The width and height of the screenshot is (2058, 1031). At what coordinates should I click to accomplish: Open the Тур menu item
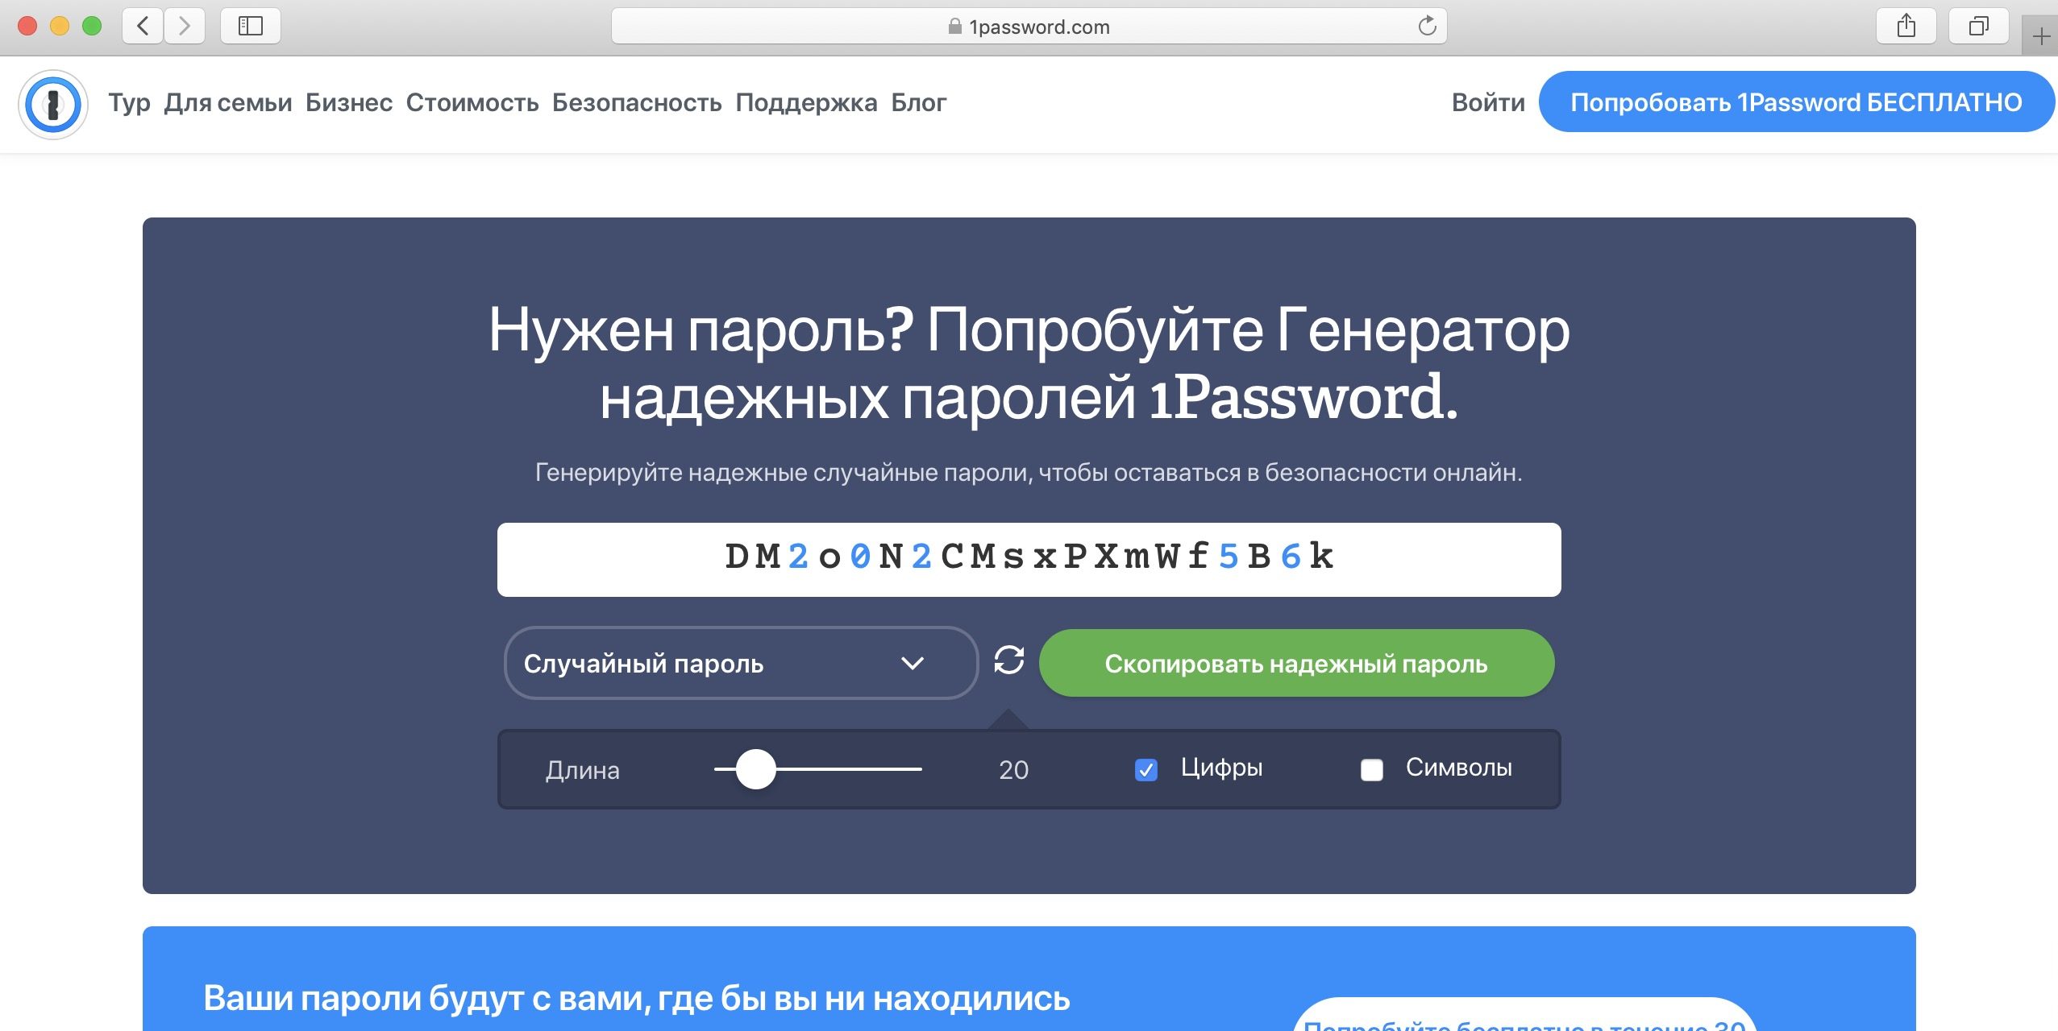tap(129, 103)
